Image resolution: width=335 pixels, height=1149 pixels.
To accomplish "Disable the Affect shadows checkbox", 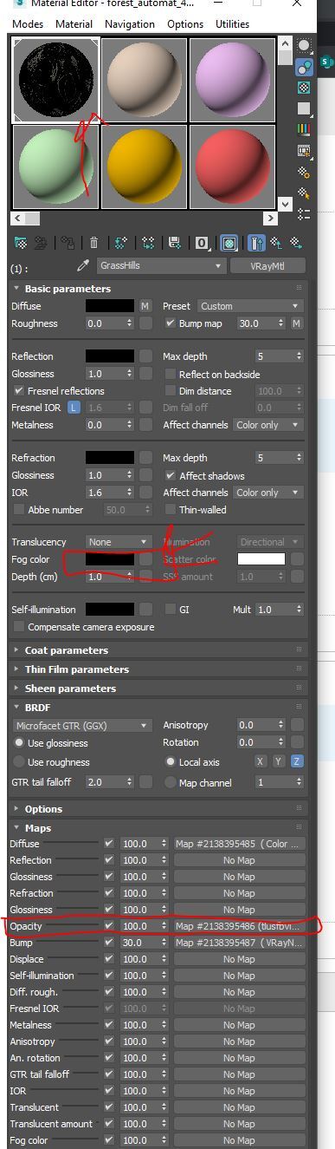I will coord(171,476).
